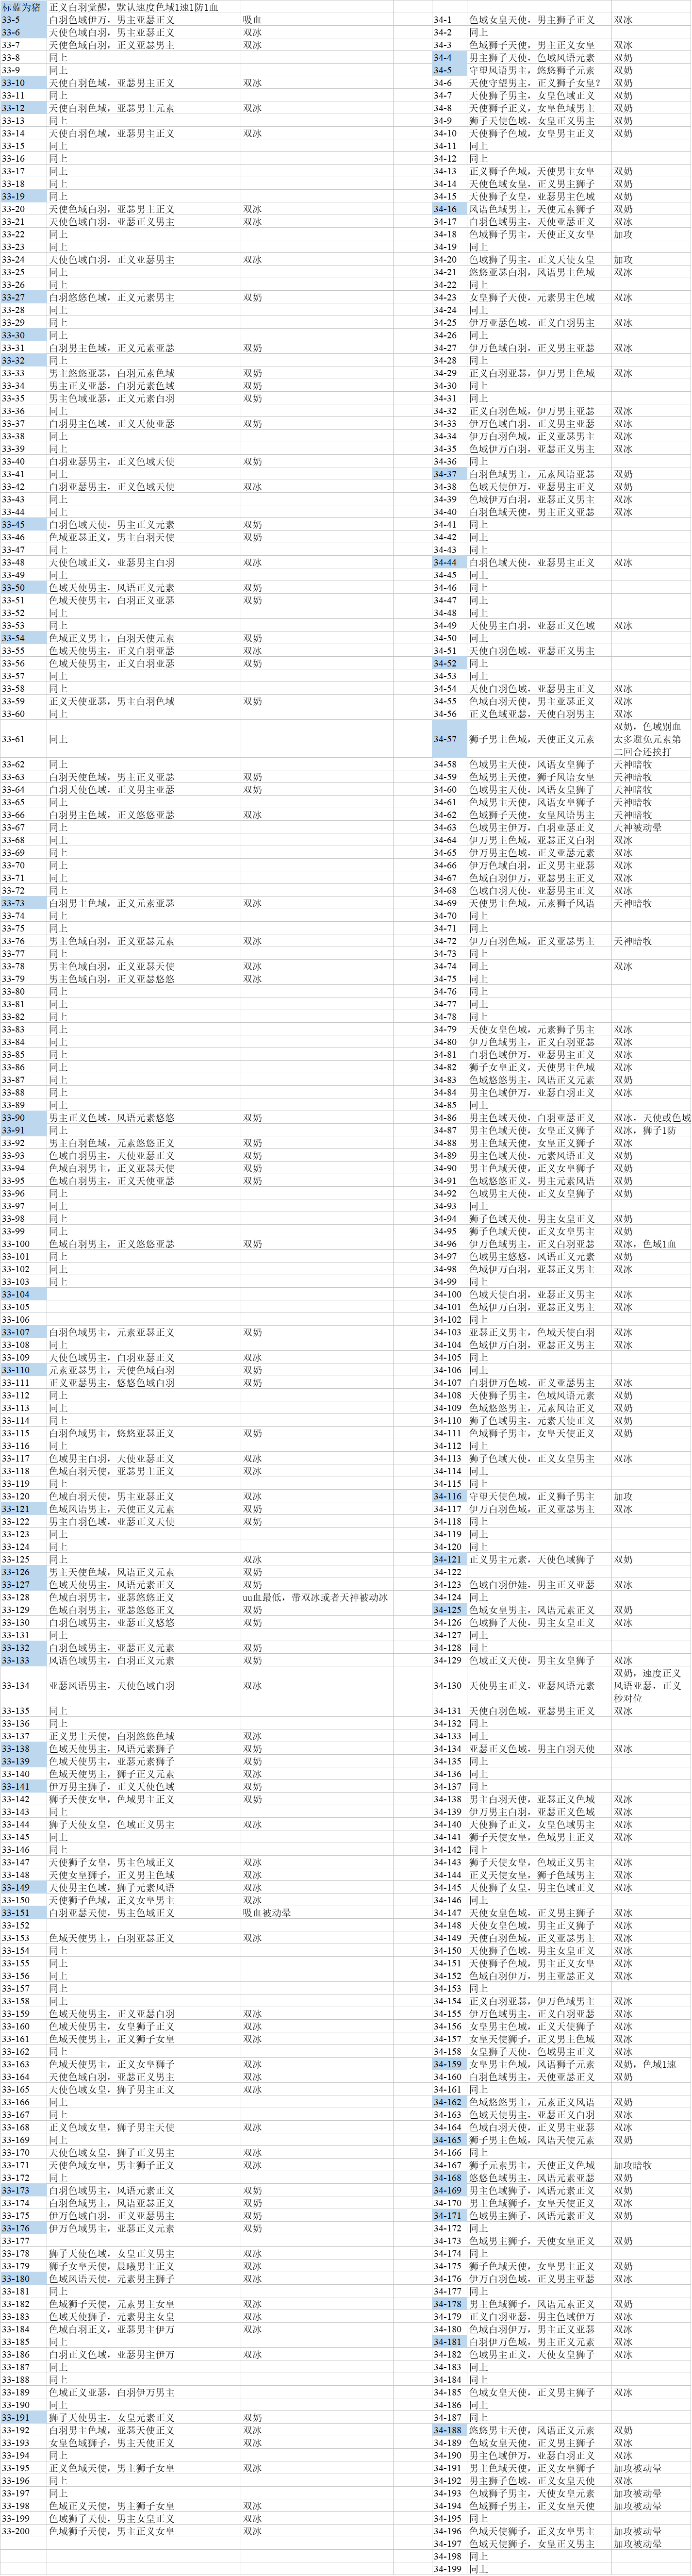
Task: Click the highlighted label 34-181
Action: click(449, 2342)
